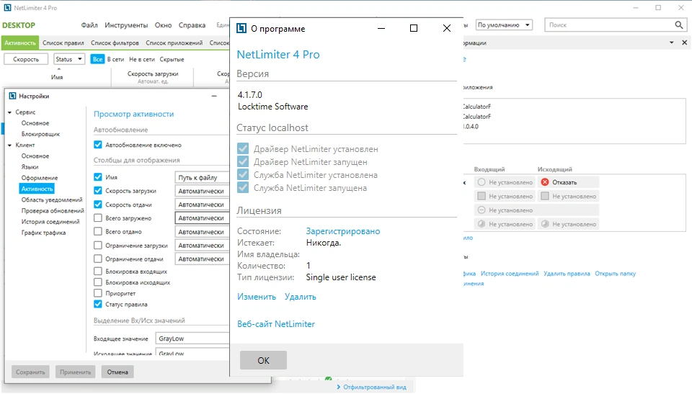This screenshot has width=692, height=394.
Task: Click Открыть папку link
Action: coord(615,274)
